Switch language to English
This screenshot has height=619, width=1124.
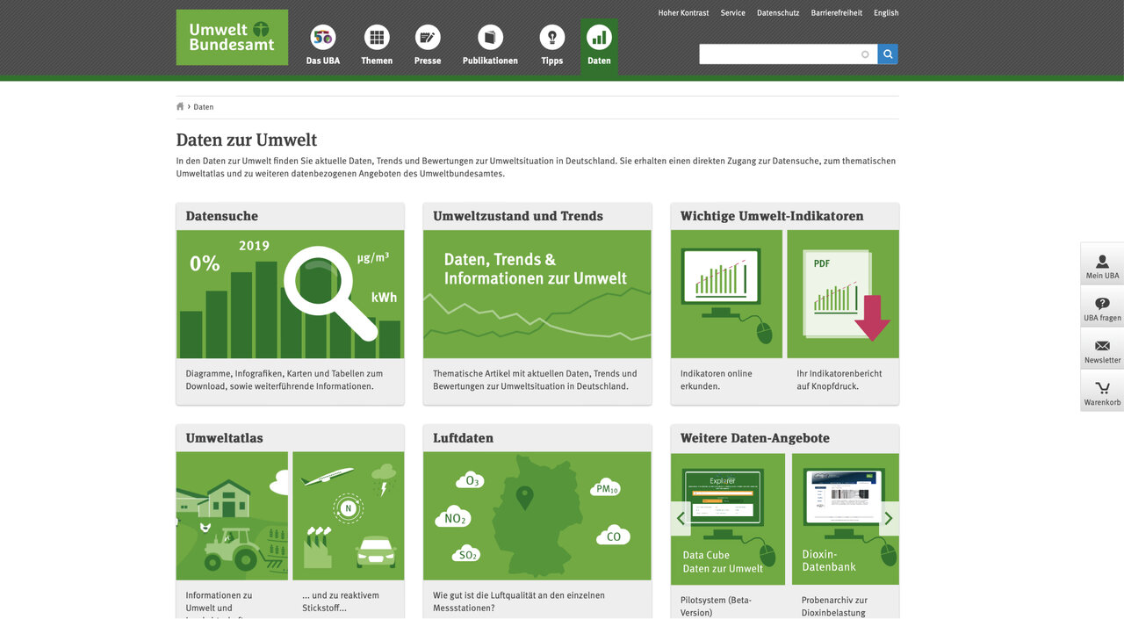[x=886, y=13]
